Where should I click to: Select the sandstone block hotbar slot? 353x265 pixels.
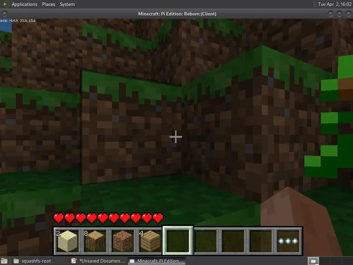pyautogui.click(x=67, y=241)
